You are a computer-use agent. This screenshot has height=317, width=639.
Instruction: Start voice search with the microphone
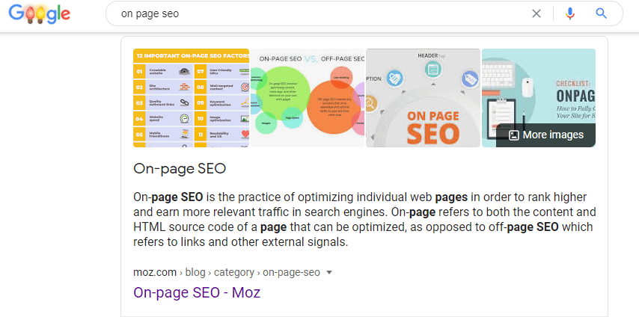[x=570, y=13]
